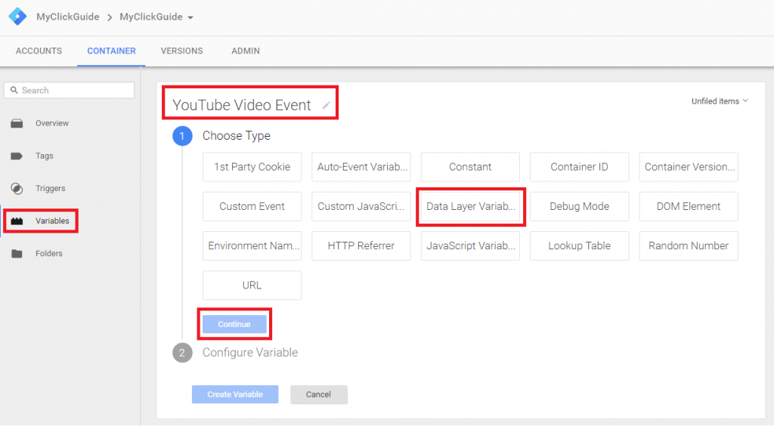Pick the Custom JavaScript type

click(x=361, y=206)
